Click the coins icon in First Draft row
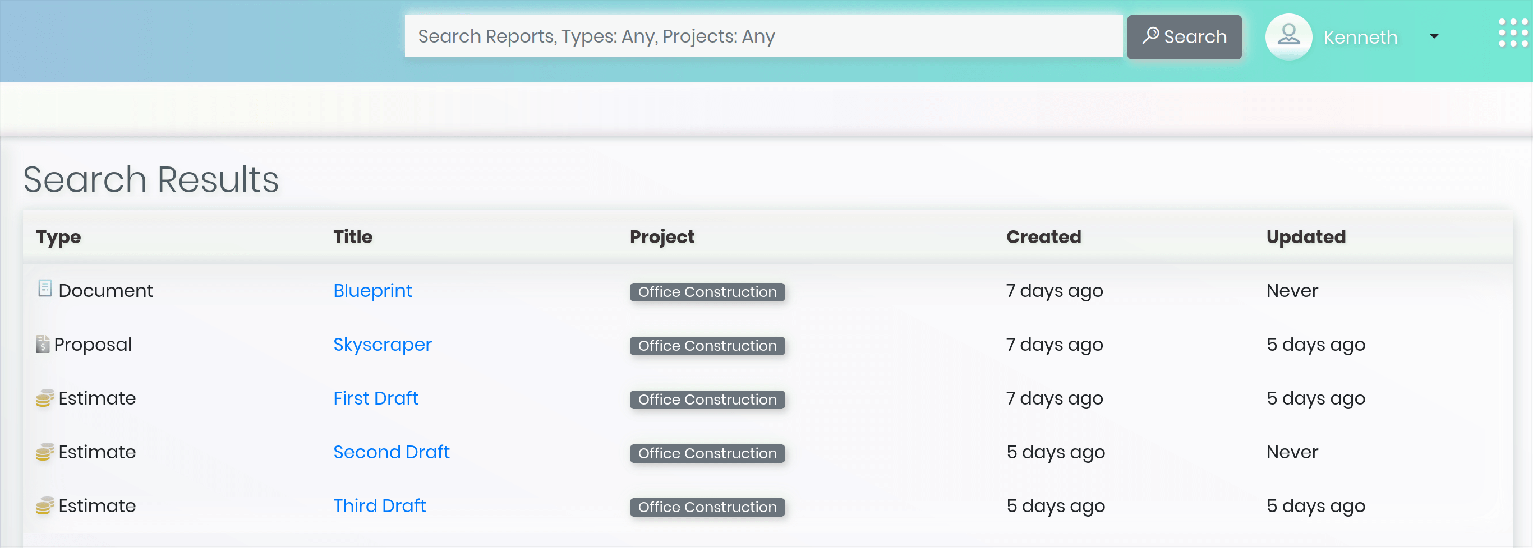 click(x=45, y=398)
